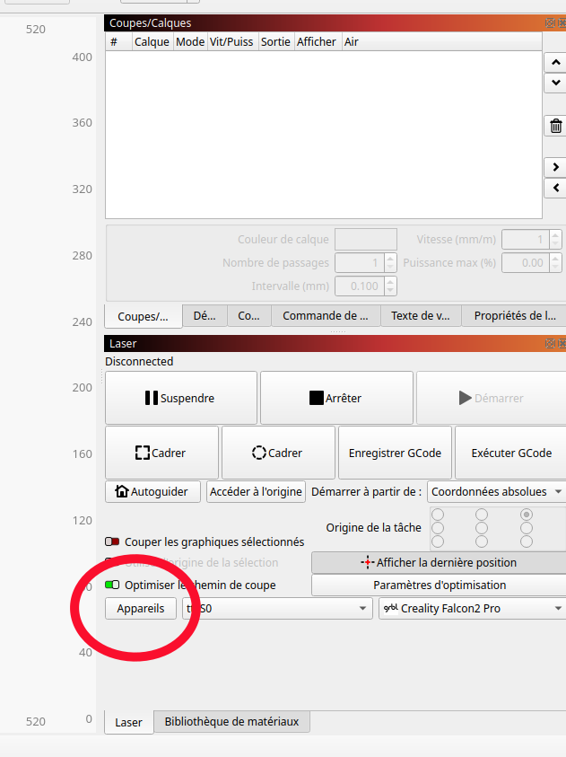Move layer up with the up arrow
Viewport: 566px width, 757px height.
pos(556,63)
